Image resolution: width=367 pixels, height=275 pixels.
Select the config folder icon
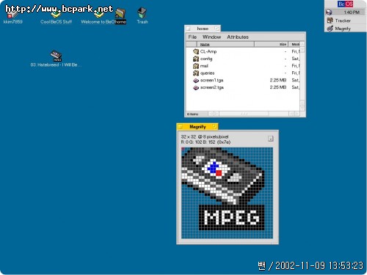pos(196,59)
